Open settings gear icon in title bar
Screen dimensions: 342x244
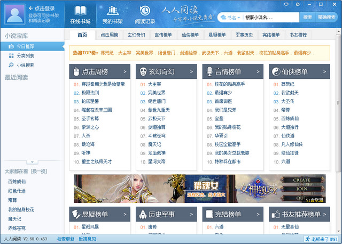298,4
